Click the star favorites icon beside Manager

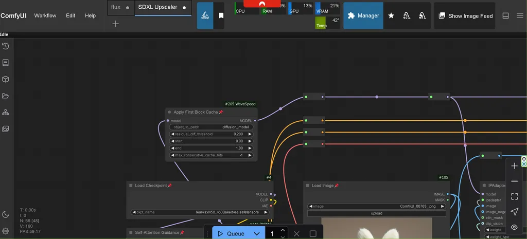tap(391, 15)
